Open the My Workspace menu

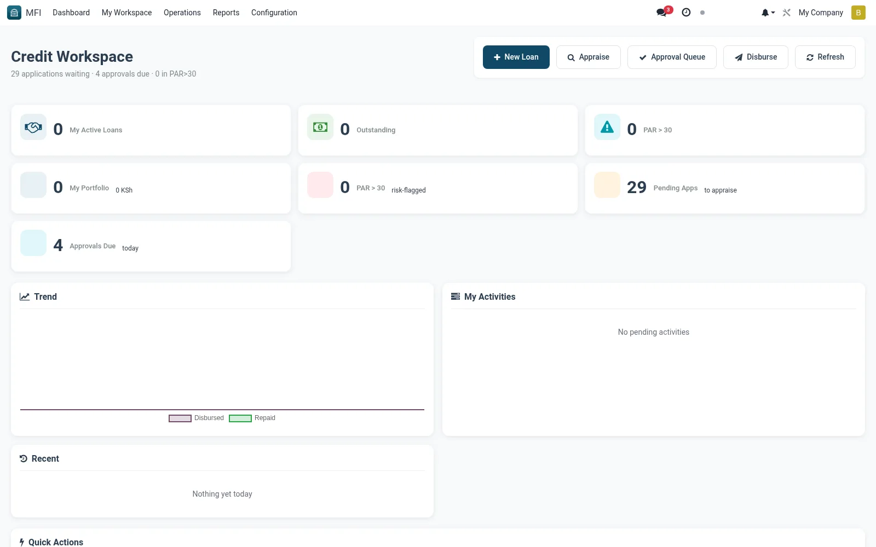point(127,13)
